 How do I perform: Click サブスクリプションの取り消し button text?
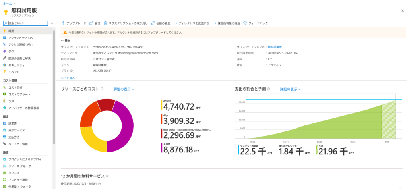pyautogui.click(x=128, y=23)
